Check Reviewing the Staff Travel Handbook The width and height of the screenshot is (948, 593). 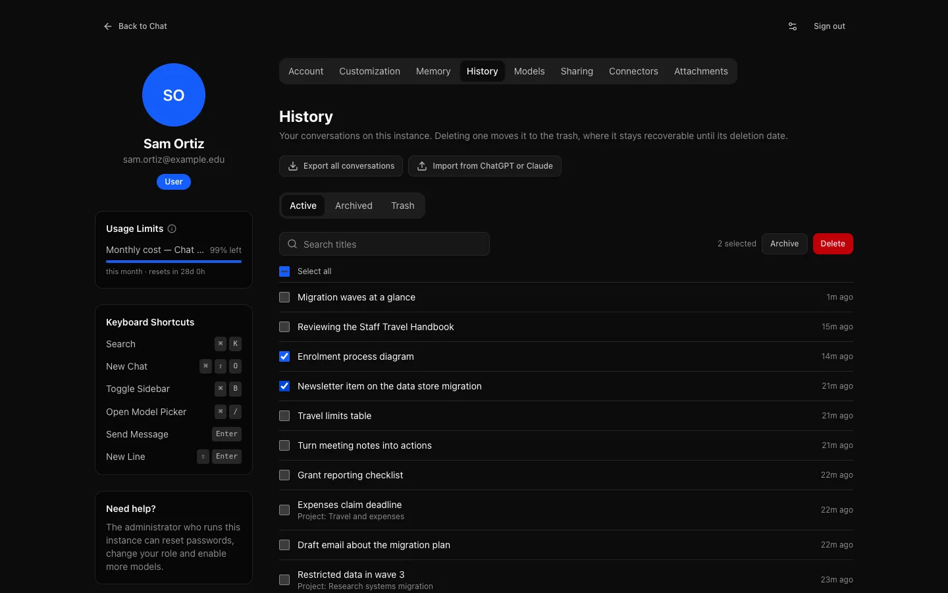(x=284, y=327)
